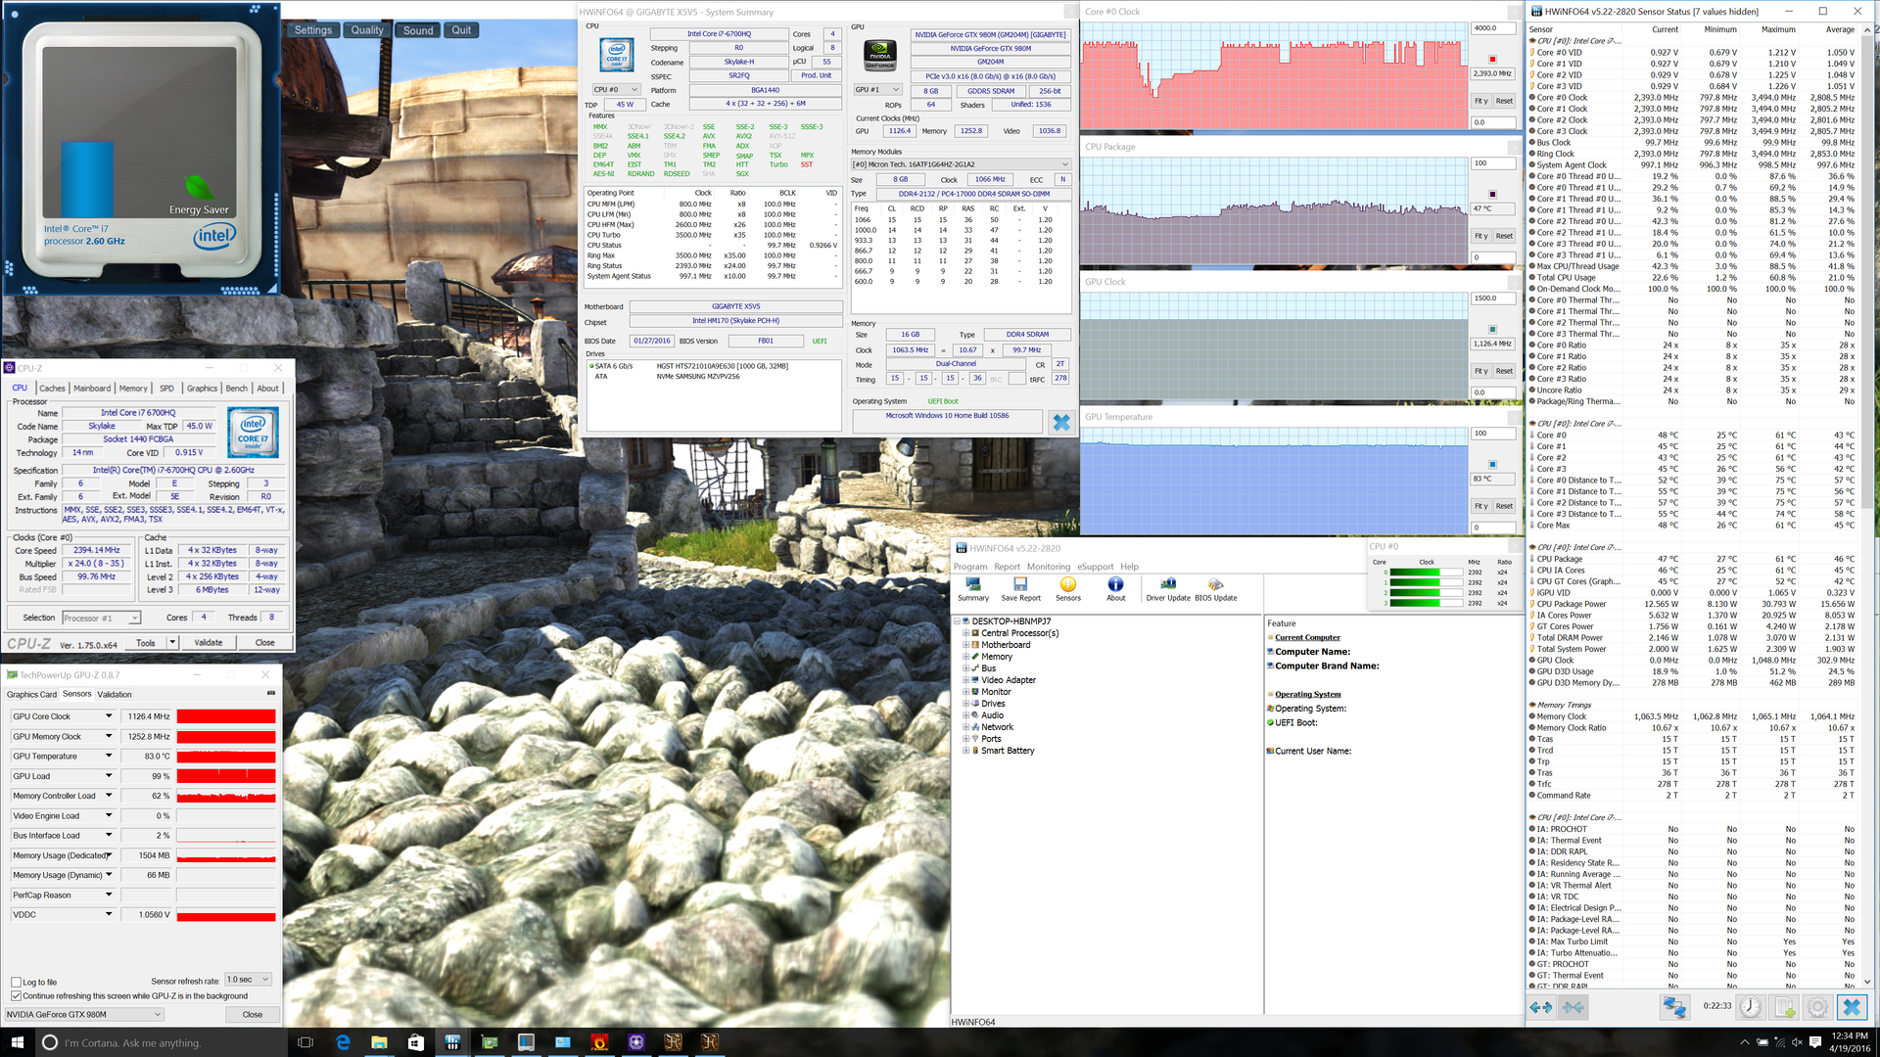Click the blue X close icon in Sensor Status

pos(1851,1006)
